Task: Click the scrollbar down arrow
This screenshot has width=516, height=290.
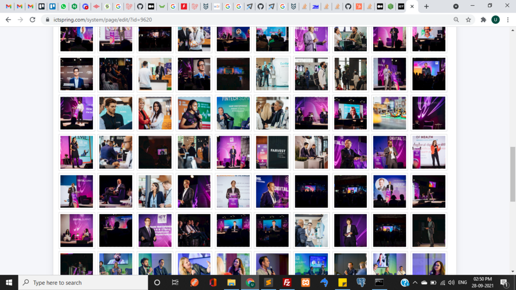Action: pyautogui.click(x=512, y=271)
